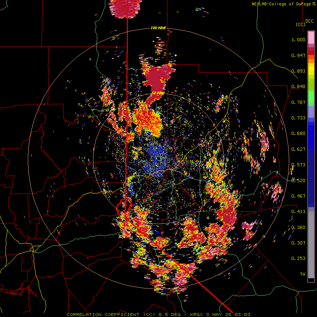Click the 50 NMI range ring label
The image size is (317, 317).
coord(158,93)
